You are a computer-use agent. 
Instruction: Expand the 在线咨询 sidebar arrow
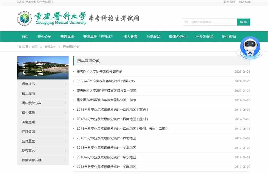(x=65, y=132)
